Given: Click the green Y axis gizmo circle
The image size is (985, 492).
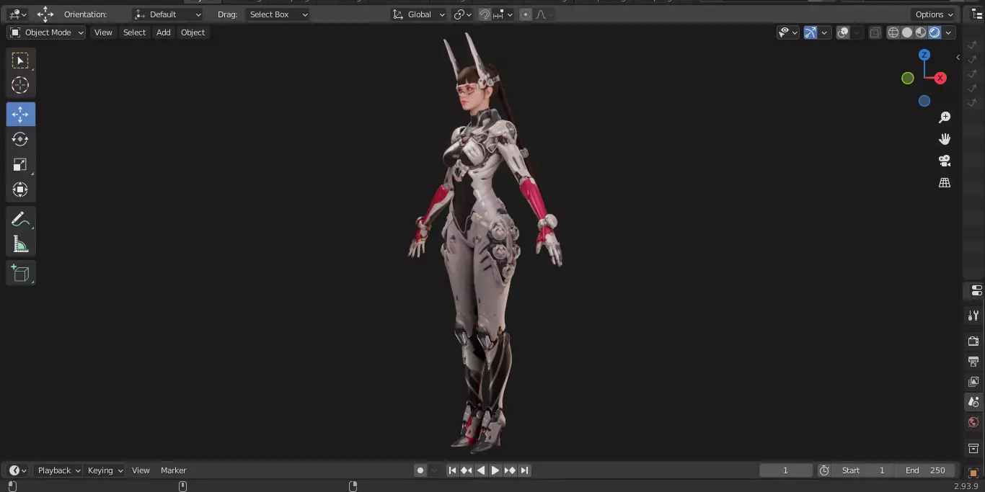Looking at the screenshot, I should (908, 78).
